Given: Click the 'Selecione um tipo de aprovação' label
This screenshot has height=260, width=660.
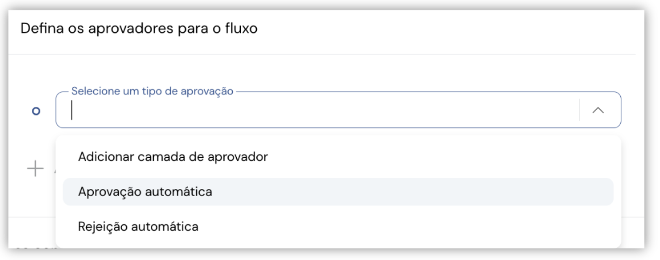Looking at the screenshot, I should (152, 91).
